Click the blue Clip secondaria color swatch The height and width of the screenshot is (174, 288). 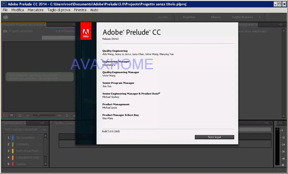(x=13, y=138)
